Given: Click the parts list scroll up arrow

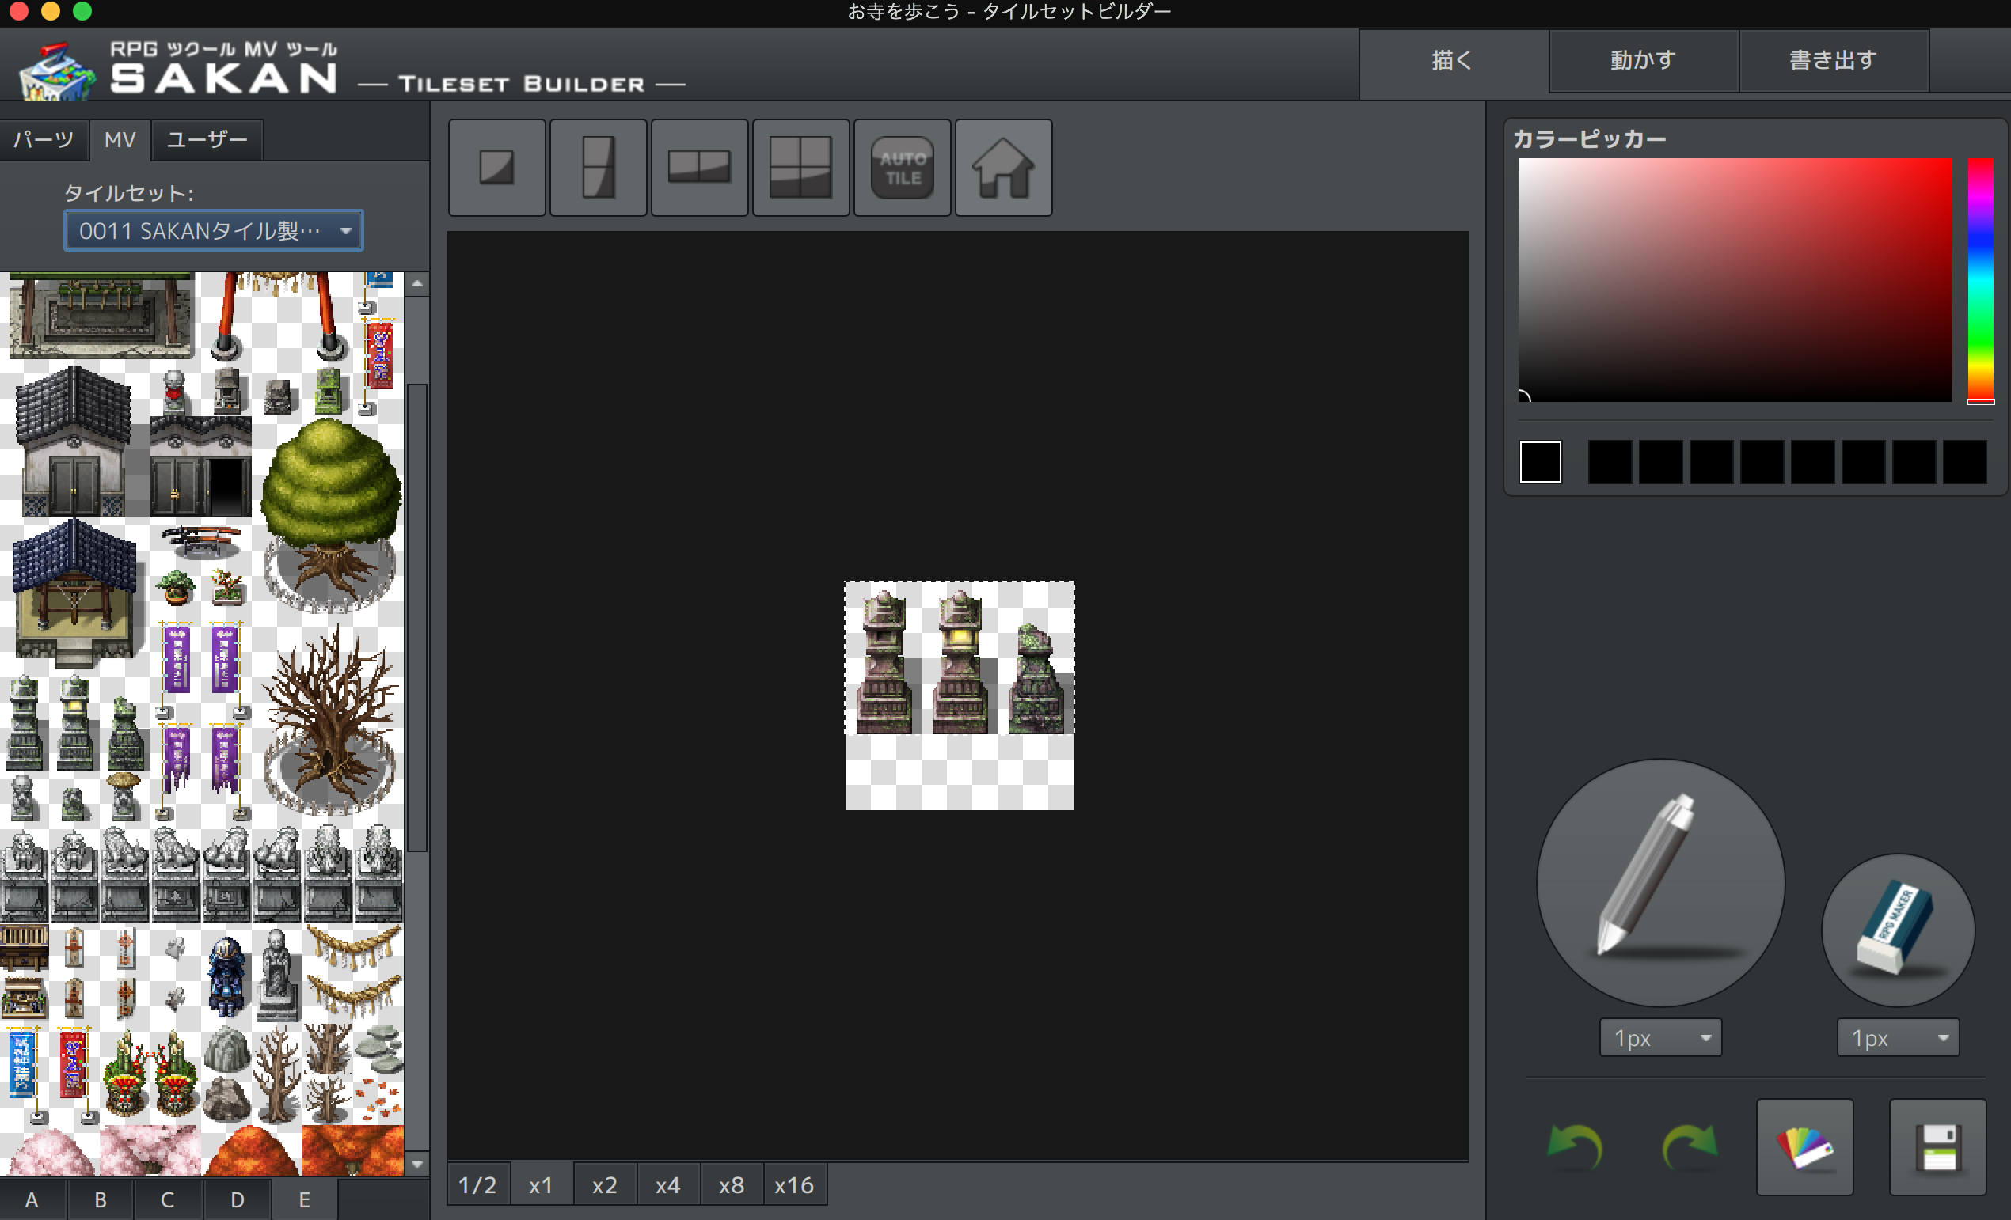Looking at the screenshot, I should [417, 284].
